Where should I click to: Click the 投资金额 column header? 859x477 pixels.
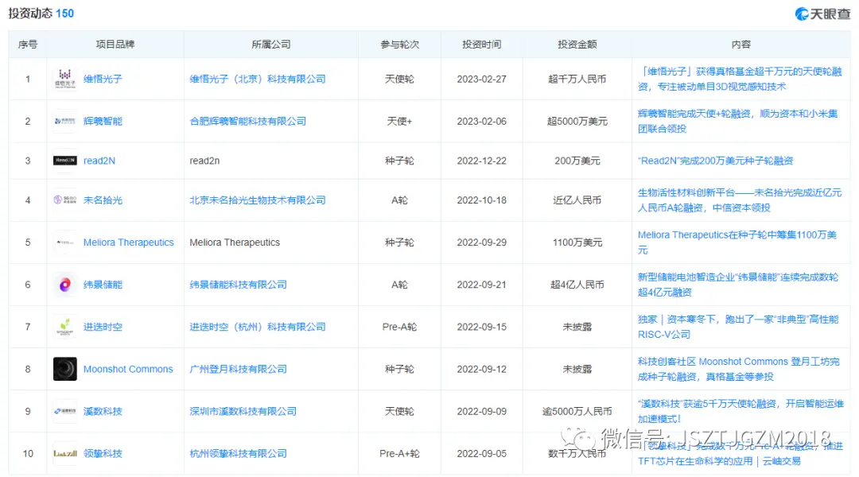(577, 45)
